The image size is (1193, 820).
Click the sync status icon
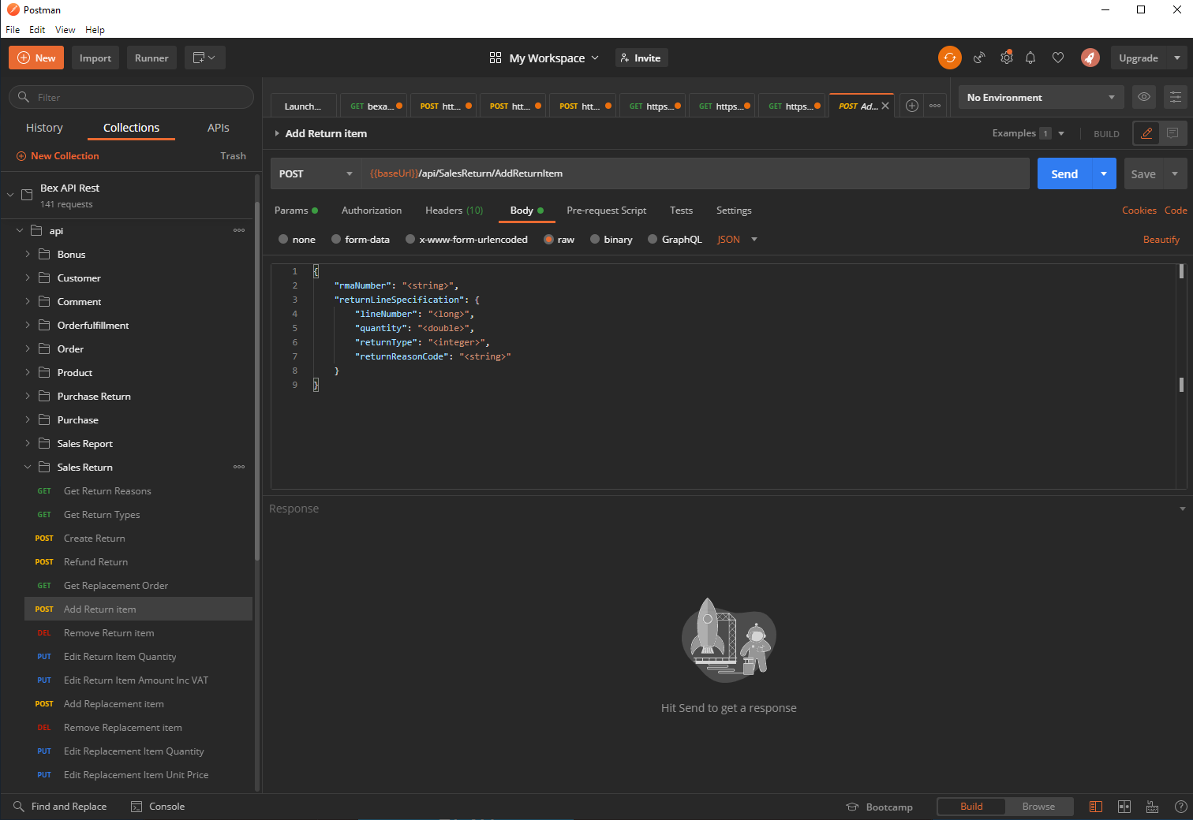click(x=949, y=58)
